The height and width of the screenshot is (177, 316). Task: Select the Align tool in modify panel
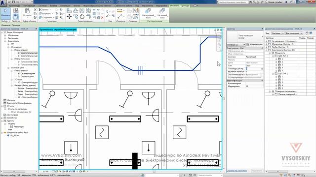click(x=69, y=11)
